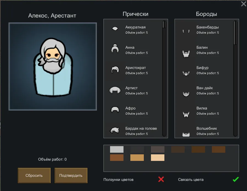Click the hairstyles list scrollbar
247x191 pixels.
[164, 25]
